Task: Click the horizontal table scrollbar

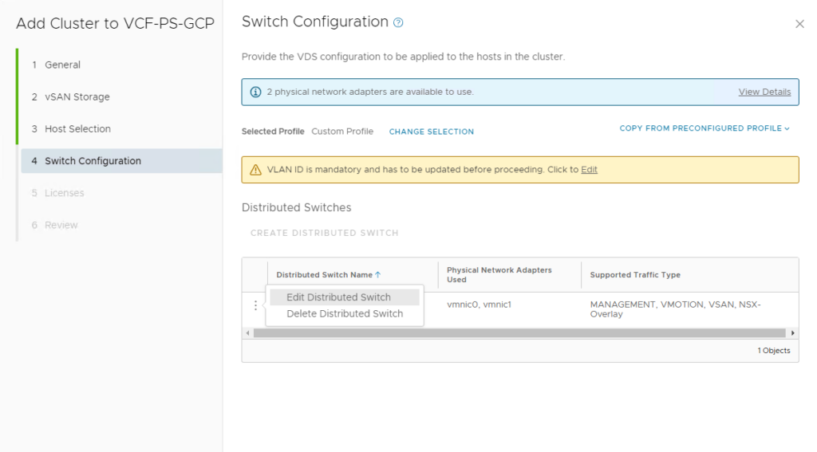Action: coord(519,332)
